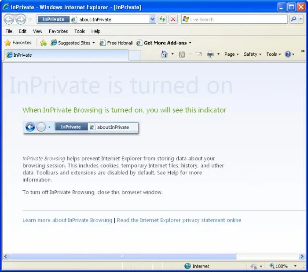Viewport: 308px width, 272px height.
Task: Click the Get More Add-ons page icon
Action: tap(139, 43)
